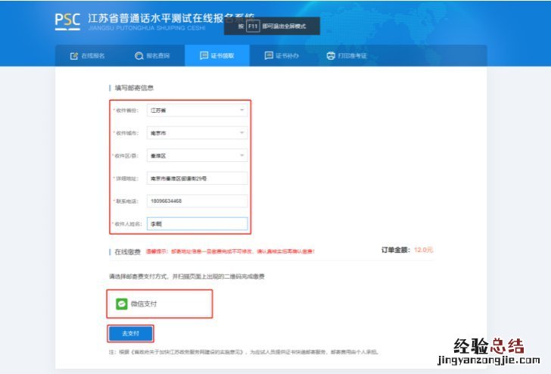Click the PSC logo in header
Viewport: 551px width, 374px height.
67,21
